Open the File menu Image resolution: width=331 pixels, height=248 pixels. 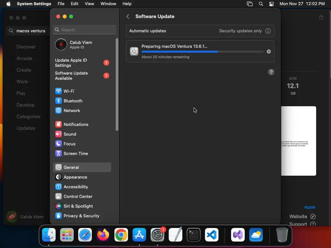[x=61, y=4]
